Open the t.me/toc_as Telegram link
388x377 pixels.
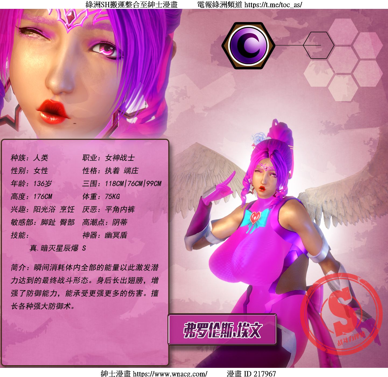(273, 5)
